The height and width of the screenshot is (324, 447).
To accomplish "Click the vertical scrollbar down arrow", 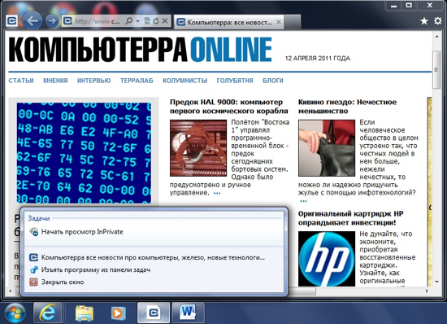I will click(436, 282).
